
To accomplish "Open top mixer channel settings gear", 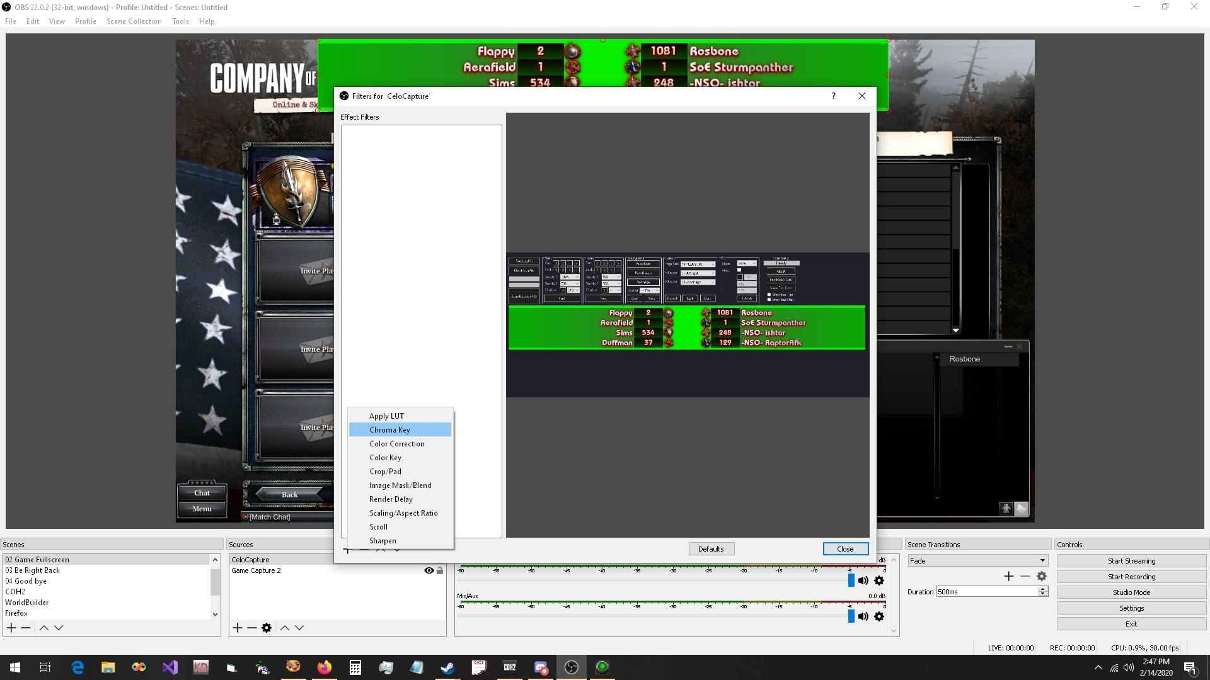I will [879, 581].
